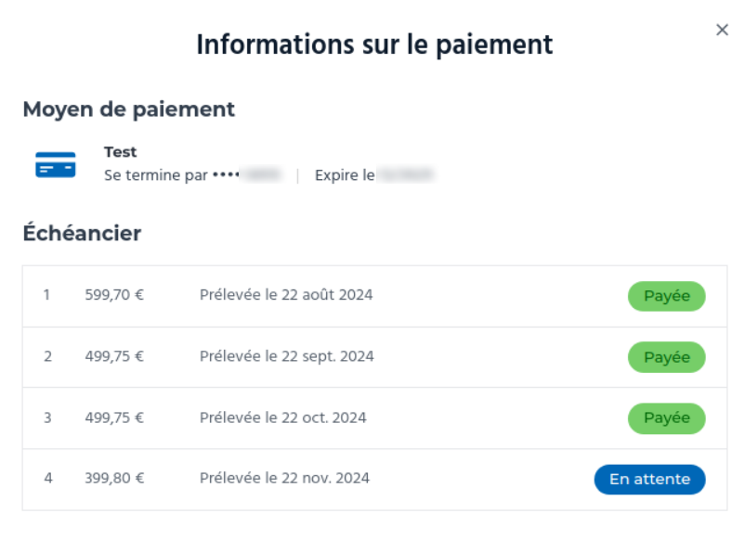
Task: Select the 499,75 € amount in row 2
Action: pyautogui.click(x=114, y=356)
